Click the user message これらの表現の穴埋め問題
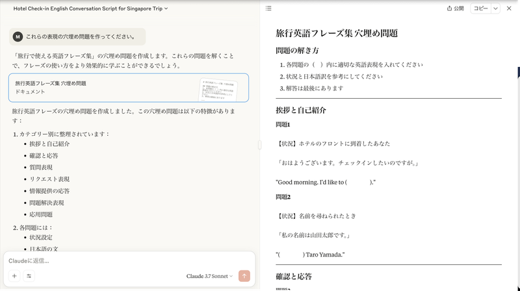This screenshot has height=291, width=520. (81, 37)
